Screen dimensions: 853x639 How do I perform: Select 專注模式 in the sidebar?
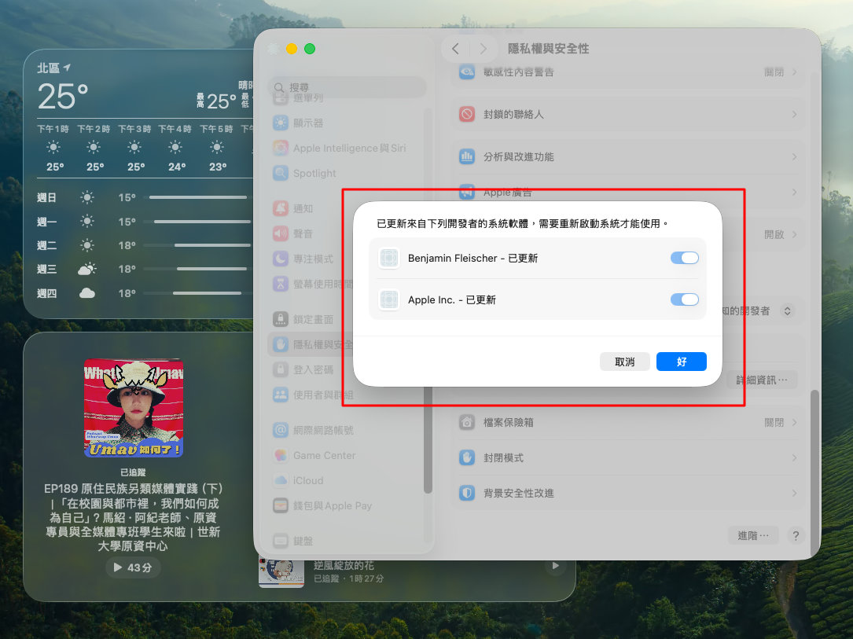(x=281, y=257)
